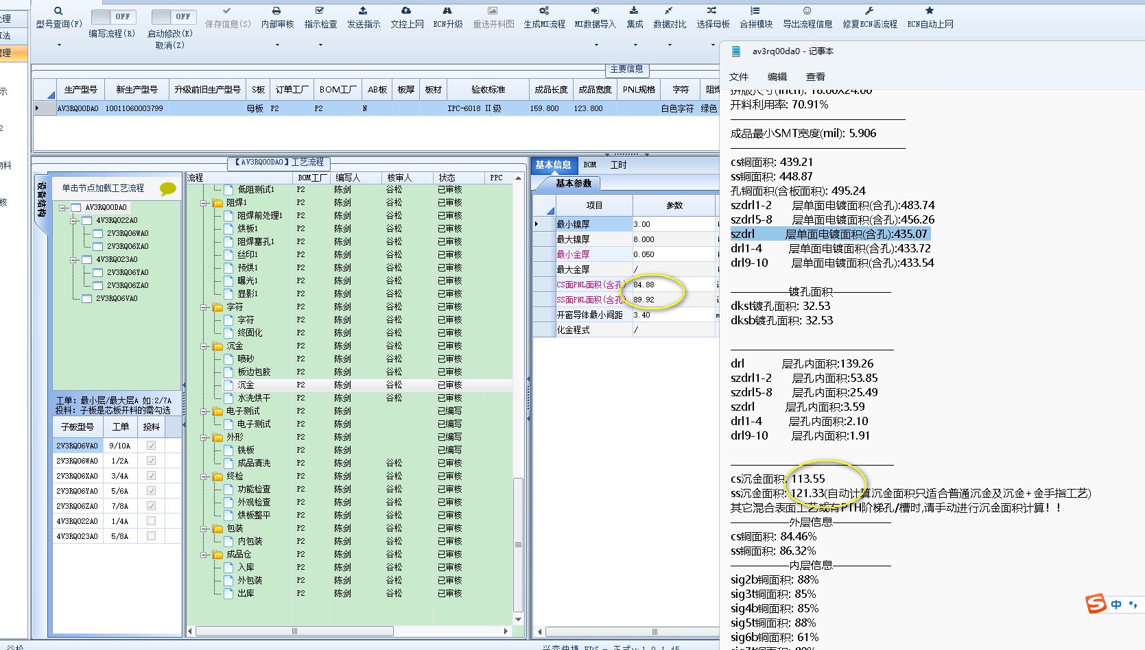Click the 验收标准 column header

[488, 90]
